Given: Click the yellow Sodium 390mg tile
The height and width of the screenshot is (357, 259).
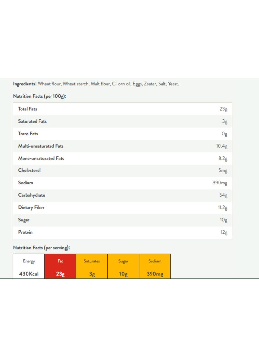Looking at the screenshot, I should point(155,266).
